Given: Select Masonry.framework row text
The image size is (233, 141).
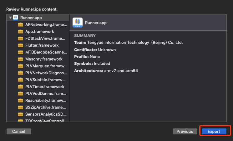Looking at the screenshot, I should tap(44, 59).
